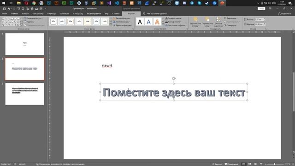Open Text Outline dropdown (Контур текста)
Image resolution: width=295 pixels, height=166 pixels.
[173, 22]
